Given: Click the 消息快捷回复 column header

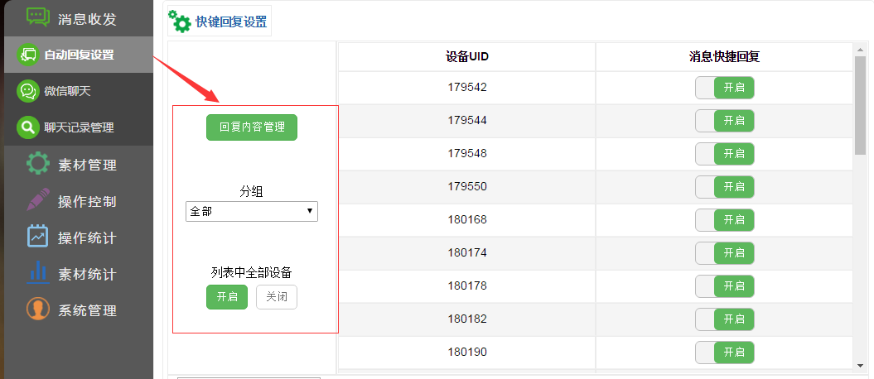Looking at the screenshot, I should 725,57.
